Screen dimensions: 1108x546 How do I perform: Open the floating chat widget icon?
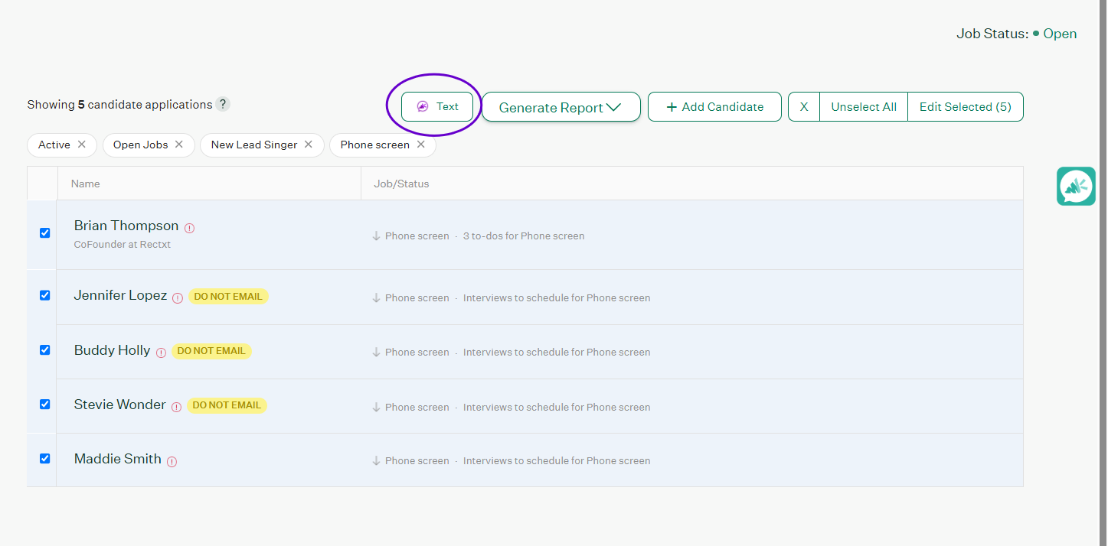(1076, 186)
